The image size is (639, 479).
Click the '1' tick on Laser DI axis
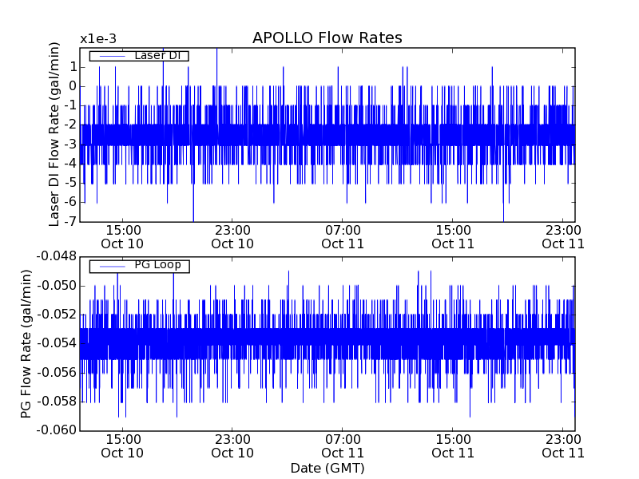[x=73, y=67]
